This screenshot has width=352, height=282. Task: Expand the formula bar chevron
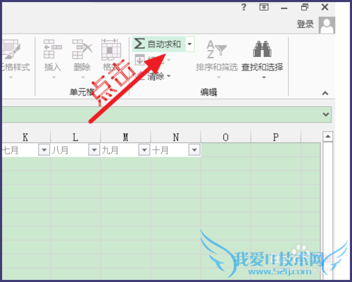[326, 115]
